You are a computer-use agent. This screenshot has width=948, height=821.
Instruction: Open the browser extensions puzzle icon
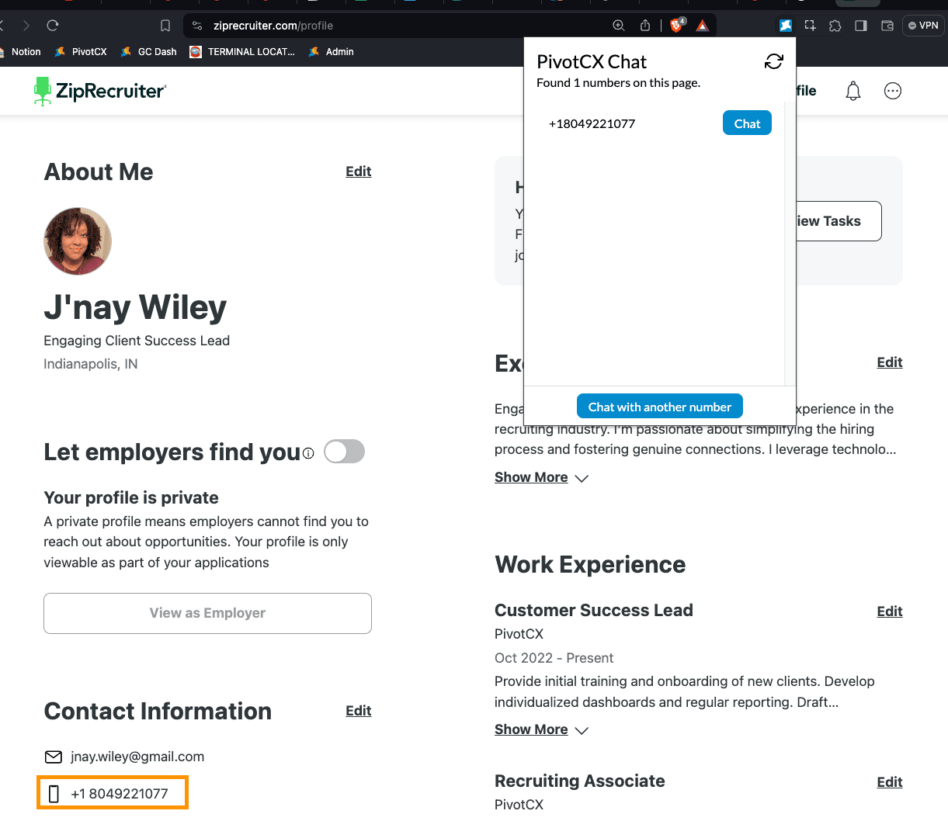click(835, 26)
